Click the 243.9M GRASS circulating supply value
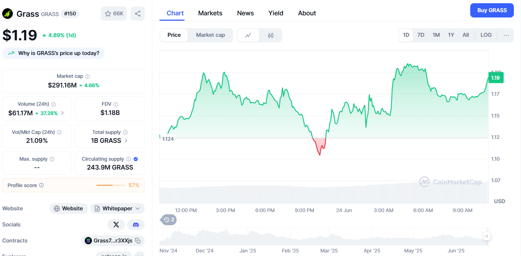Image resolution: width=521 pixels, height=256 pixels. point(110,167)
